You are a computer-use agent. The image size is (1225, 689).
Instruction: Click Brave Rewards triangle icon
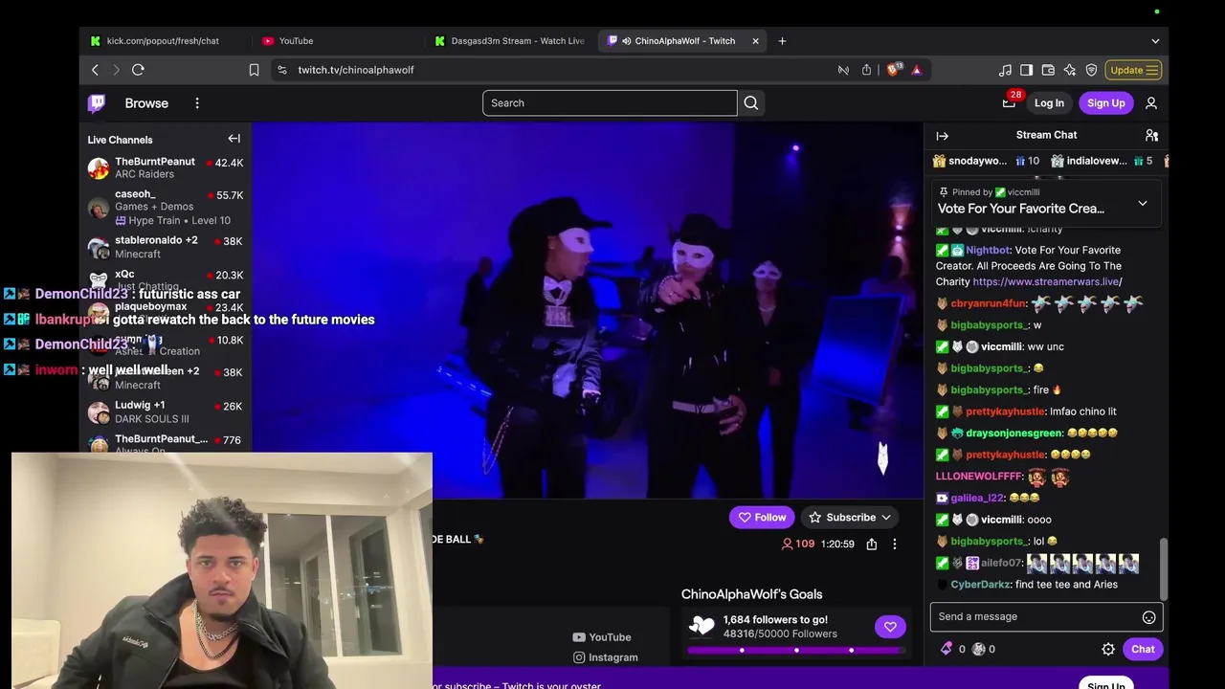[x=916, y=70]
